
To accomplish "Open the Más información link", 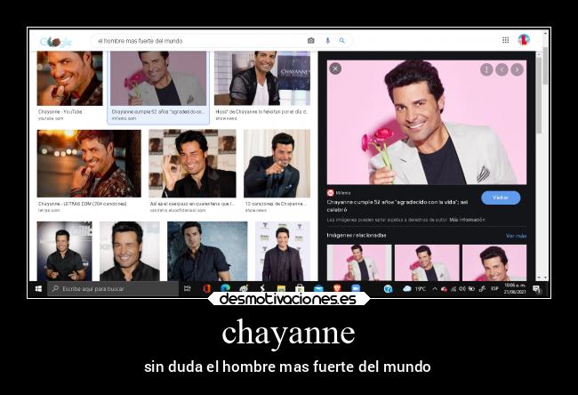I will (x=467, y=220).
